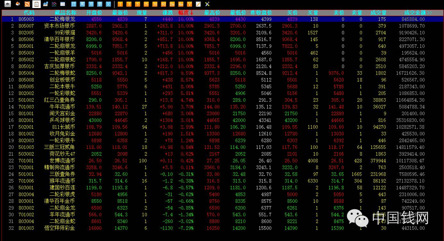The image size is (444, 241).
Task: Click the orange refresh icon
Action: 27,4
